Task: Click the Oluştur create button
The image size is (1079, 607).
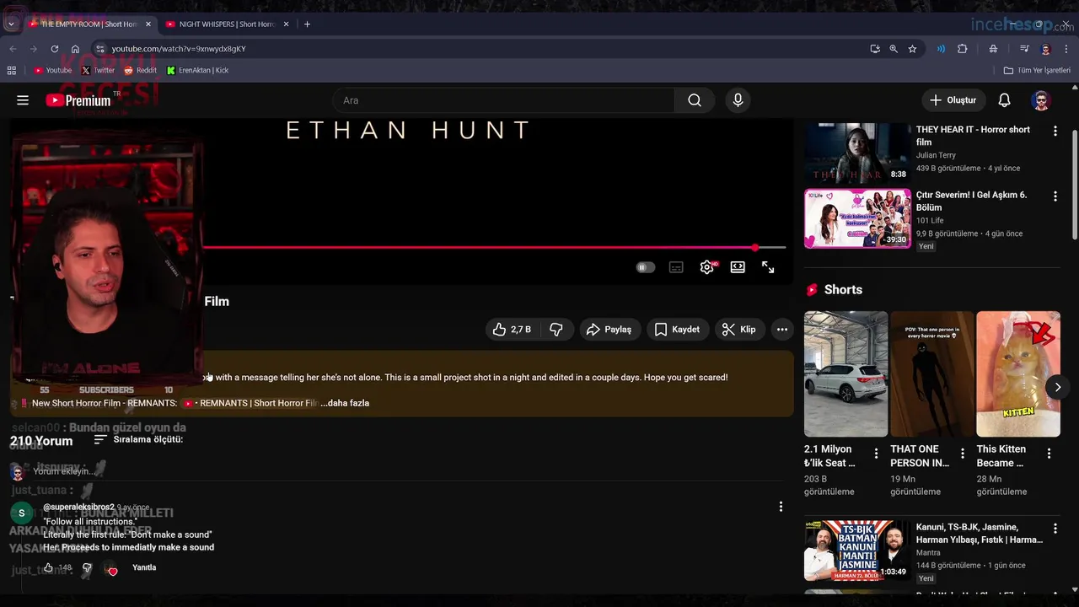Action: click(x=953, y=100)
